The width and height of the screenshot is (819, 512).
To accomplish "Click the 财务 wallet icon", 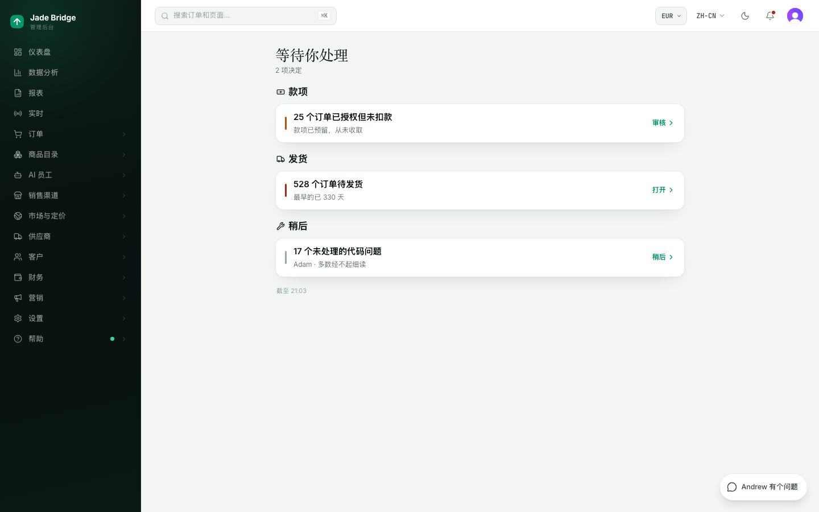I will pyautogui.click(x=18, y=277).
